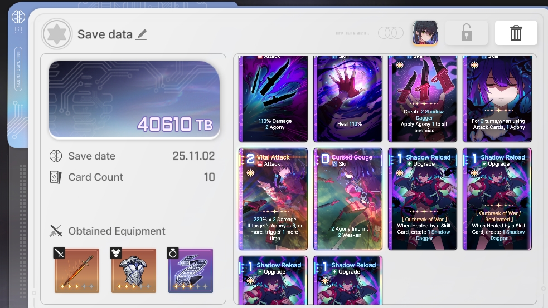Click the 'Shadow Dagger' link on the Create 2 card
The image size is (548, 308).
tap(433, 115)
